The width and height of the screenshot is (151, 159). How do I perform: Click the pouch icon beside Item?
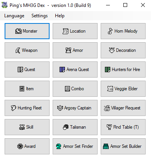22,89
